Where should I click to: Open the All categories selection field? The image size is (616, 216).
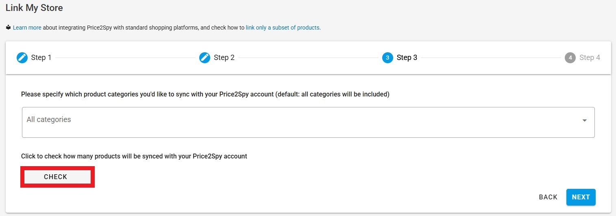point(308,122)
